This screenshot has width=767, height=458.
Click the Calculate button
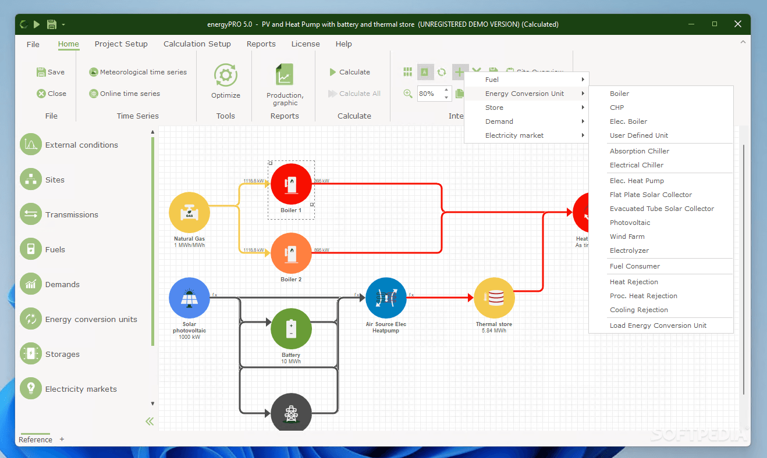[349, 72]
